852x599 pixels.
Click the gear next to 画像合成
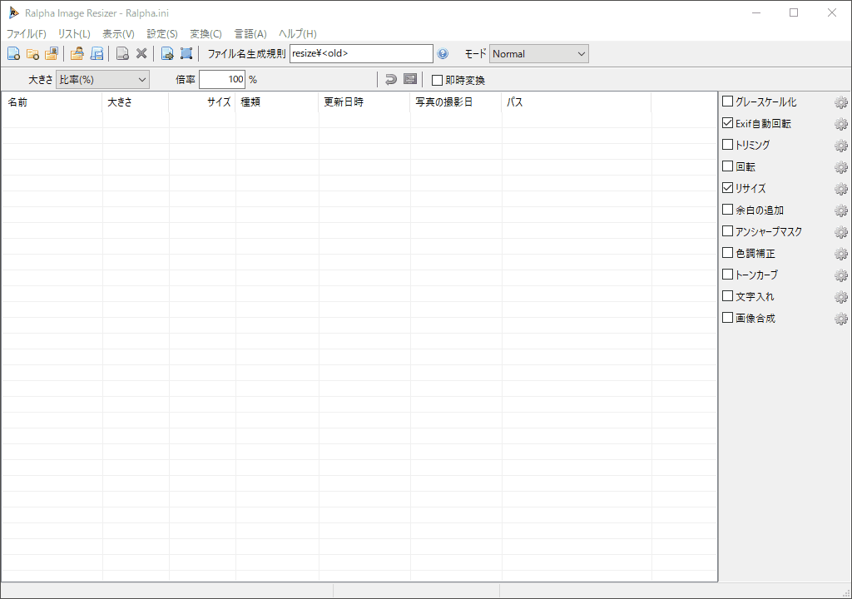(x=840, y=319)
